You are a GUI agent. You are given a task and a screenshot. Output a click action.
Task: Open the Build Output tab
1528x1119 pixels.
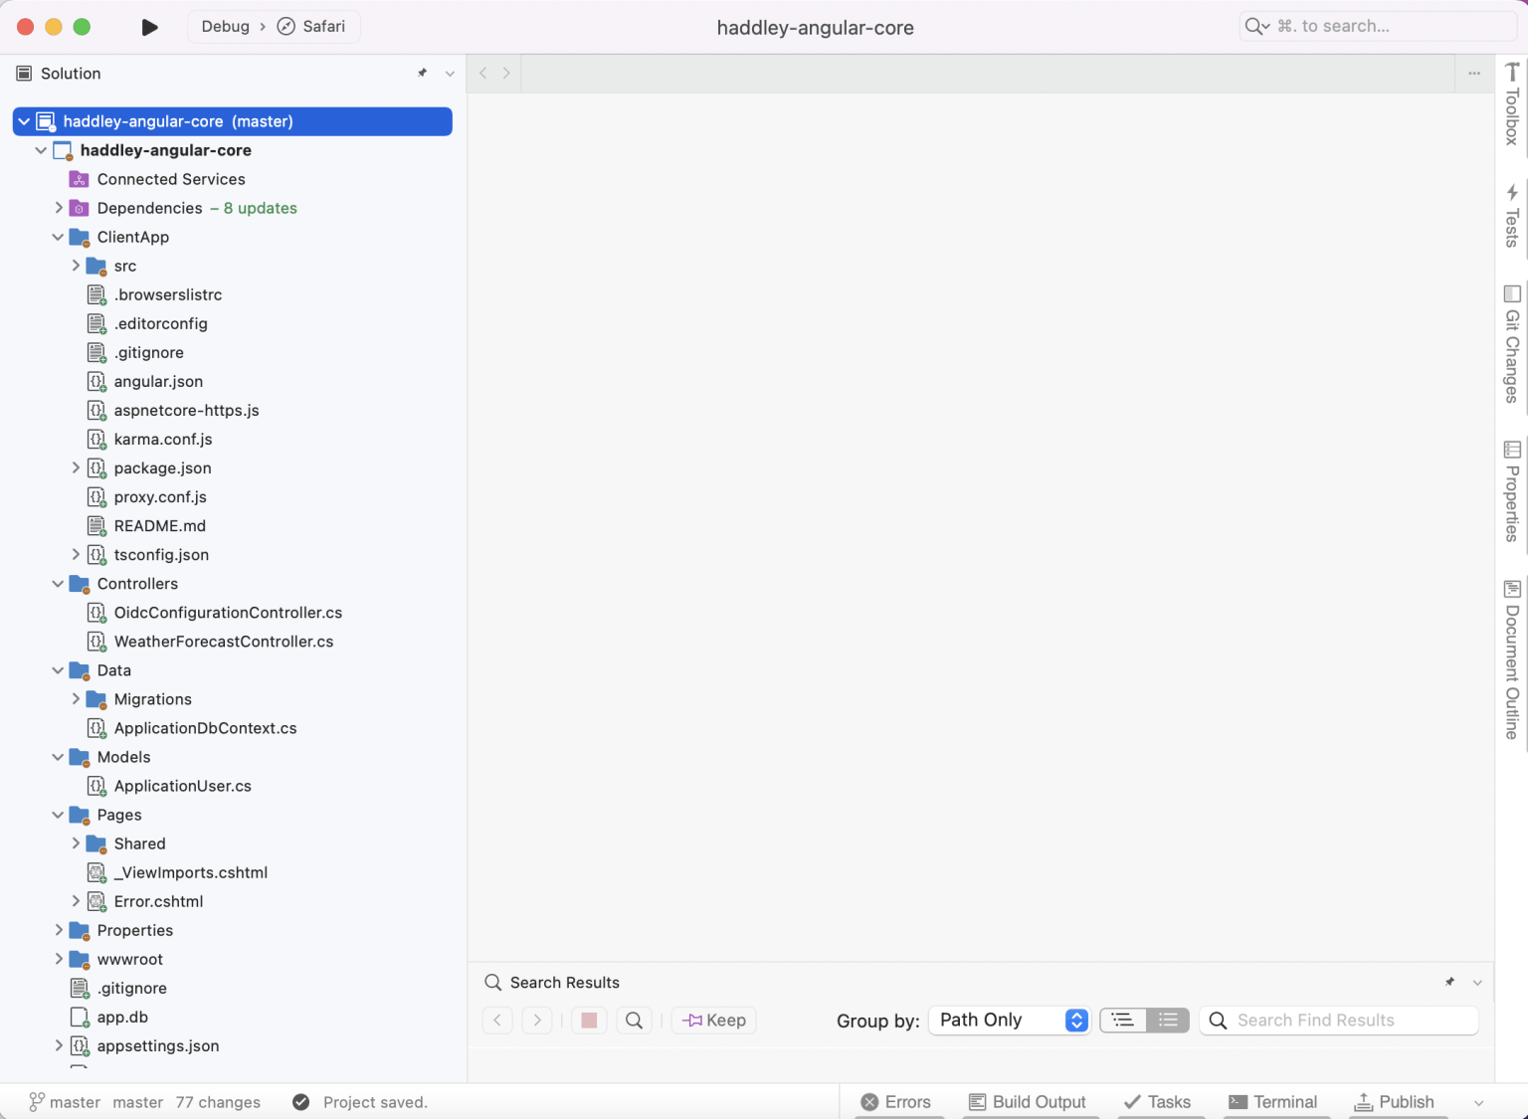coord(1028,1102)
